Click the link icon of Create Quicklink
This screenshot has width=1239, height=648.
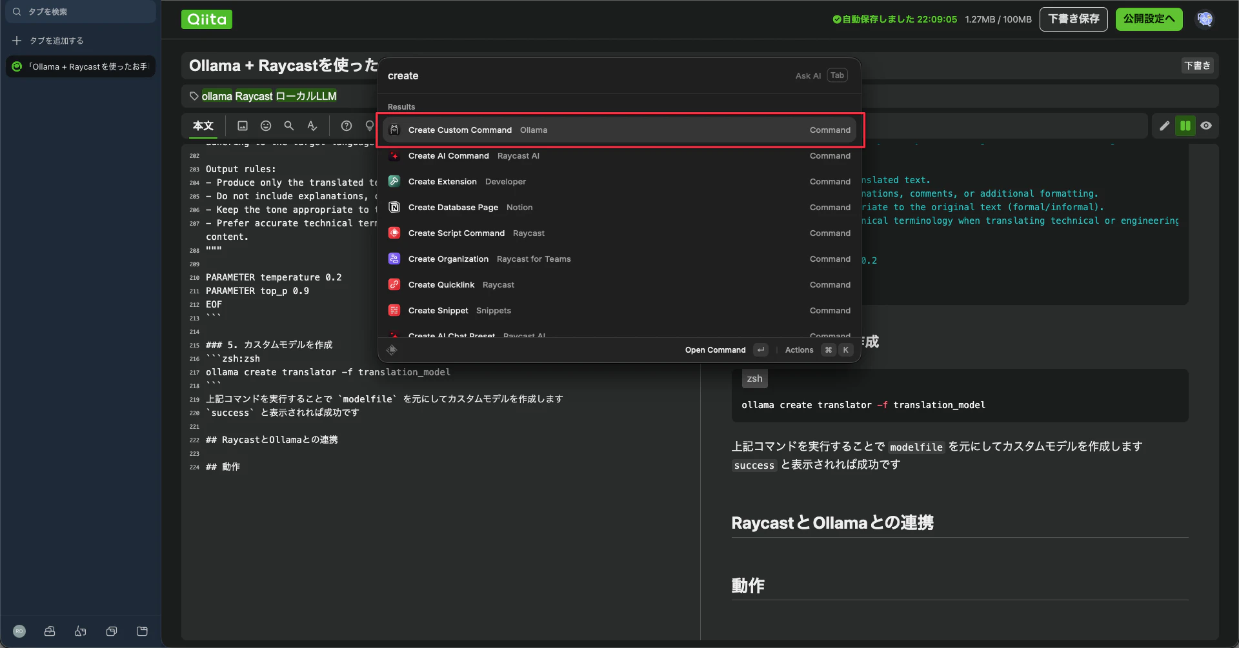coord(394,284)
